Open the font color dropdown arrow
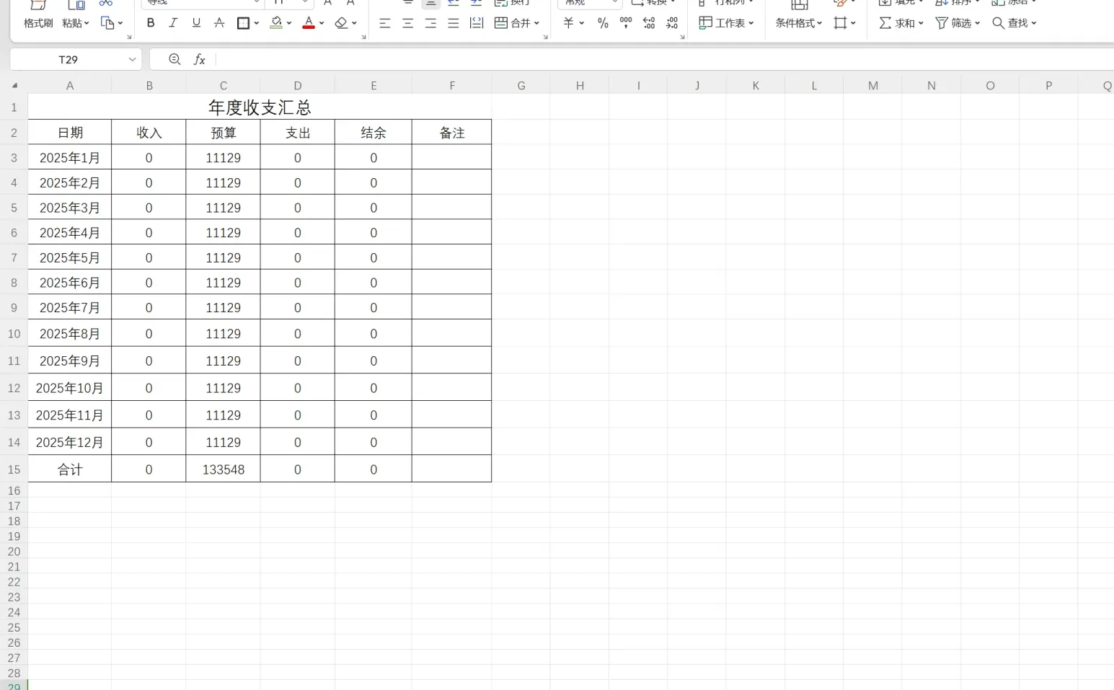 322,23
